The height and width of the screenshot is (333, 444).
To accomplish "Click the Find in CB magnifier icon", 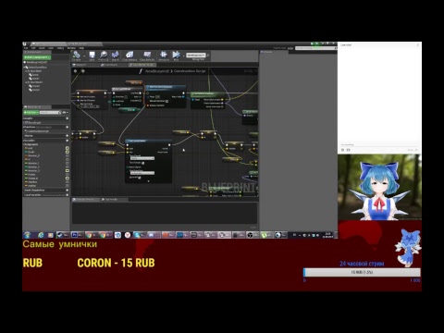I will 104,55.
